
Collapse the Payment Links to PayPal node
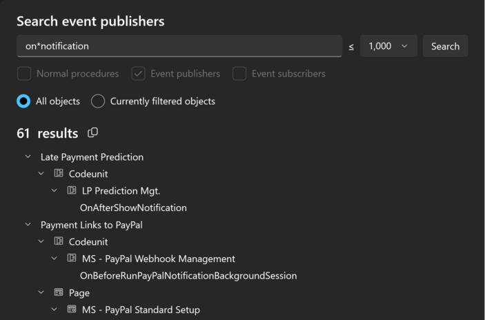point(28,224)
